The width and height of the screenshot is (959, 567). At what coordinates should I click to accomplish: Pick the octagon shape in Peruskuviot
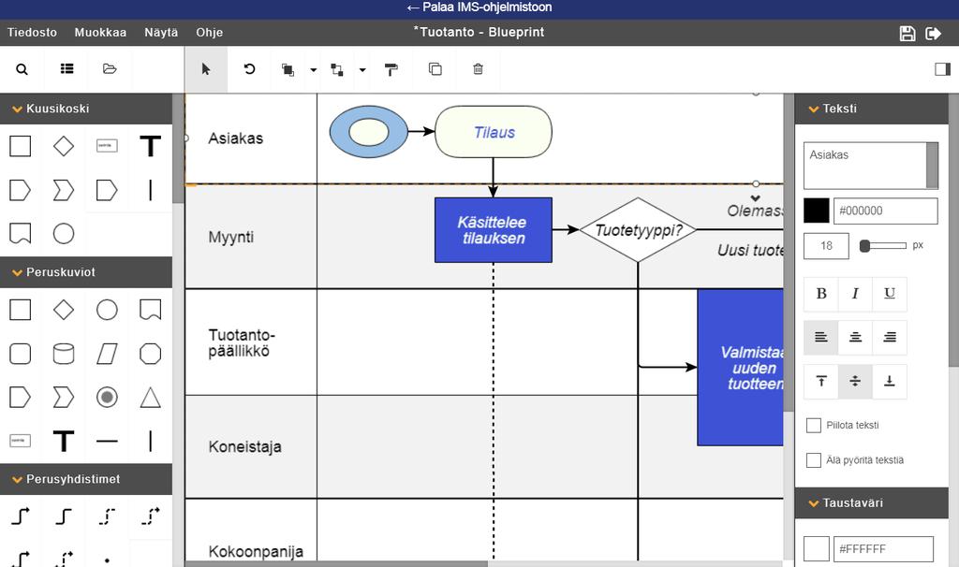coord(151,354)
